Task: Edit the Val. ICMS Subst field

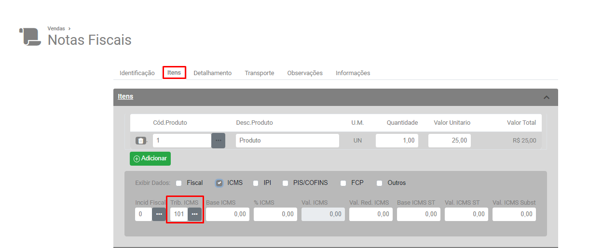Action: click(514, 214)
